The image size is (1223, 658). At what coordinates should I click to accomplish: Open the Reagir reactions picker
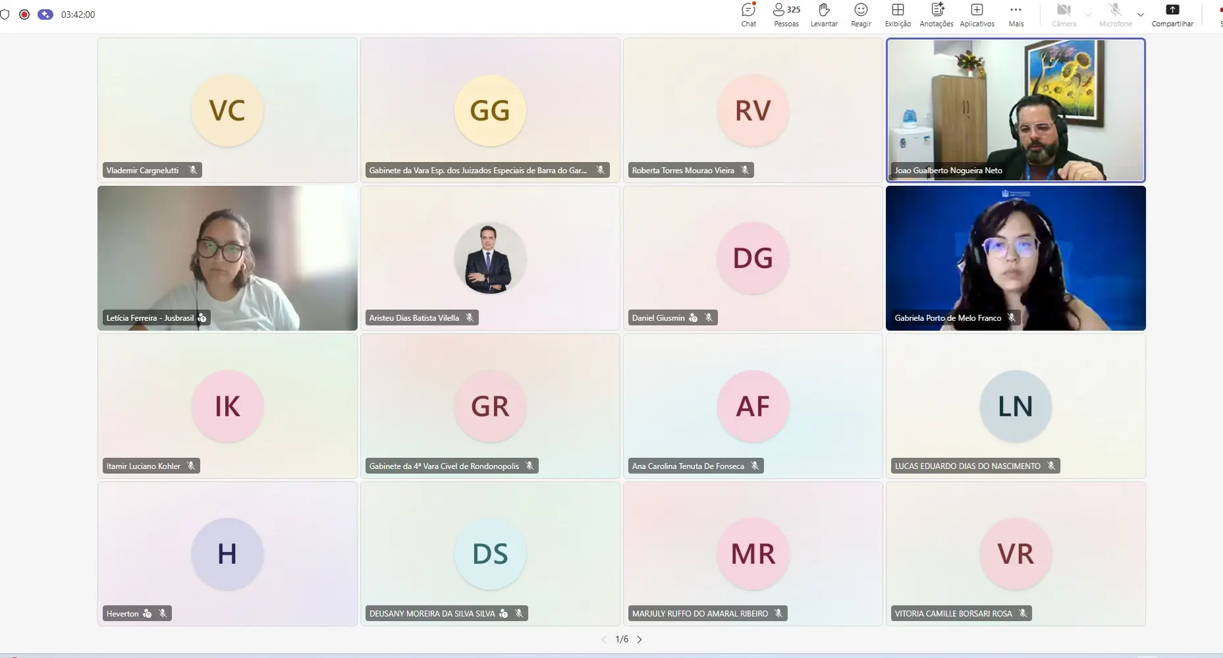(x=861, y=14)
